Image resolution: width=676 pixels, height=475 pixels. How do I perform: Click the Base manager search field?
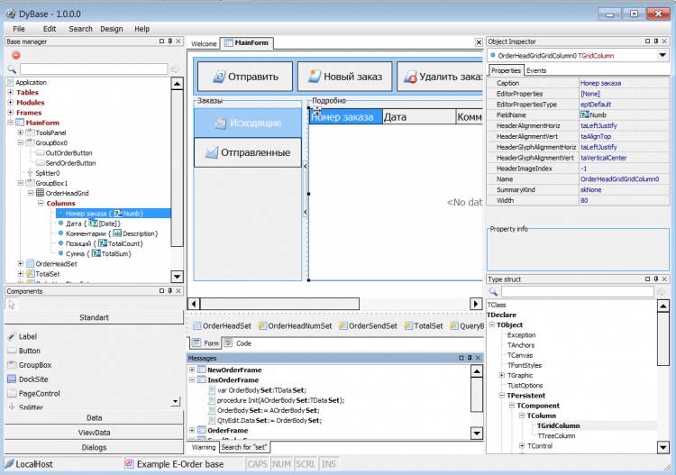94,69
